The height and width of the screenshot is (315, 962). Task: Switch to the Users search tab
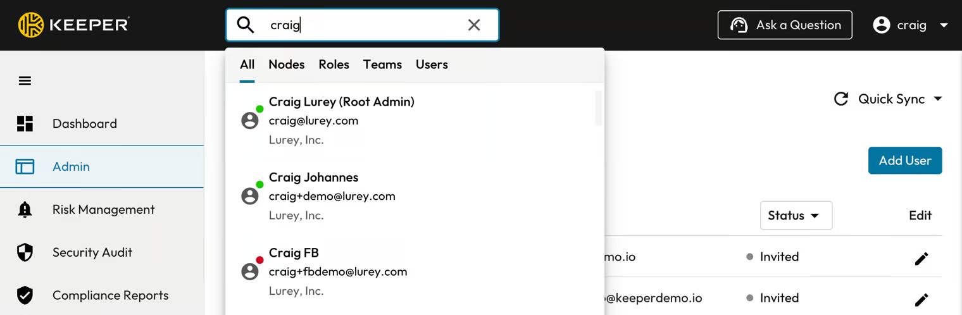click(x=432, y=65)
